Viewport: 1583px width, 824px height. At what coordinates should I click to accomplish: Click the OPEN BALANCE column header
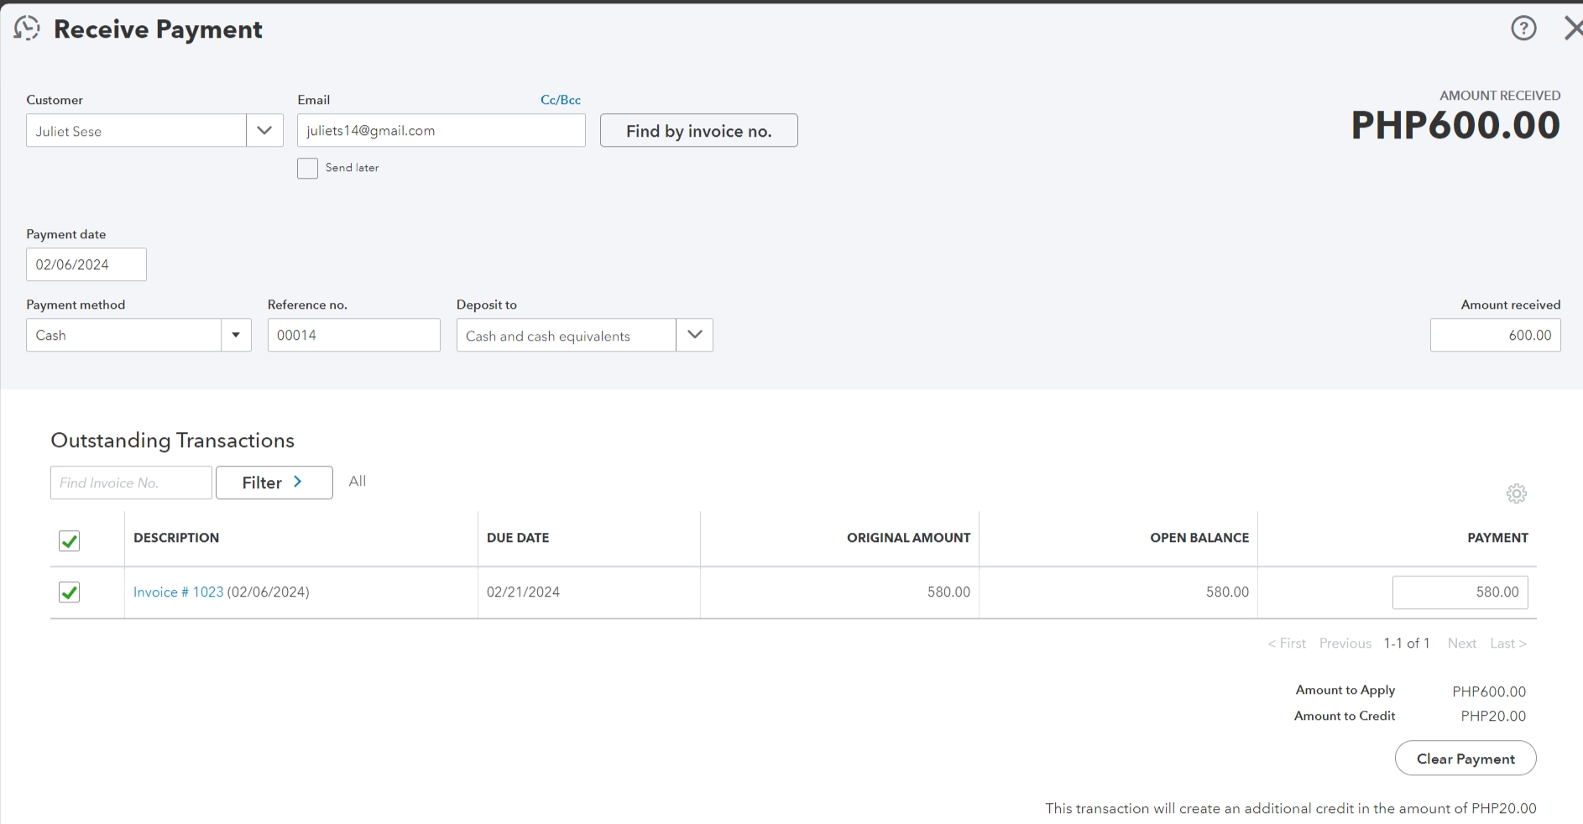click(1199, 538)
